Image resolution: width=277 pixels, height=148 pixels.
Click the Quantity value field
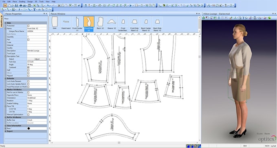[37, 37]
